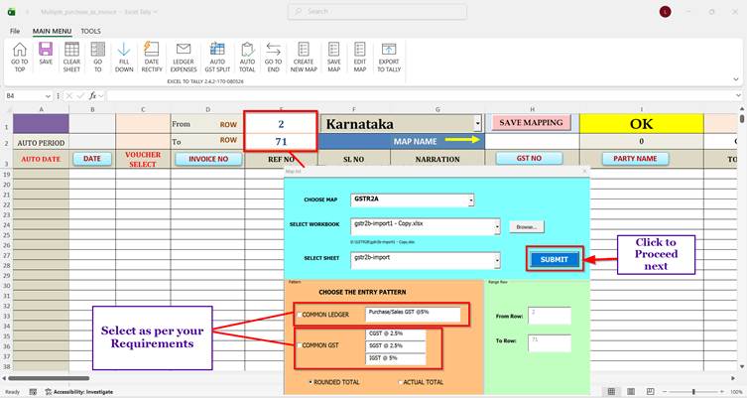This screenshot has width=747, height=398.
Task: Click the SGST @ 2.5% field
Action: [x=396, y=346]
